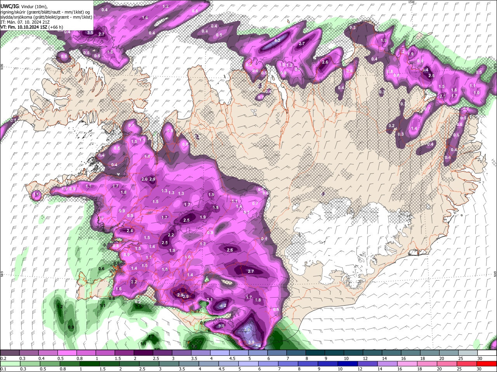The height and width of the screenshot is (372, 497).
Task: Pick the pale grey 25 swatch in upper legend
Action: [x=467, y=353]
